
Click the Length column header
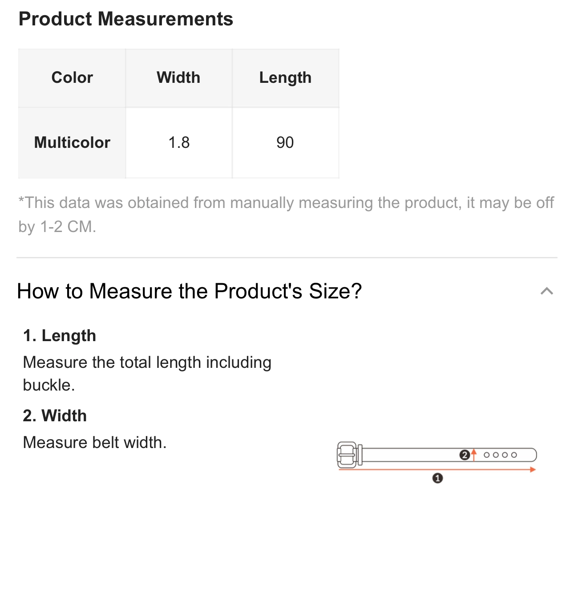[286, 78]
